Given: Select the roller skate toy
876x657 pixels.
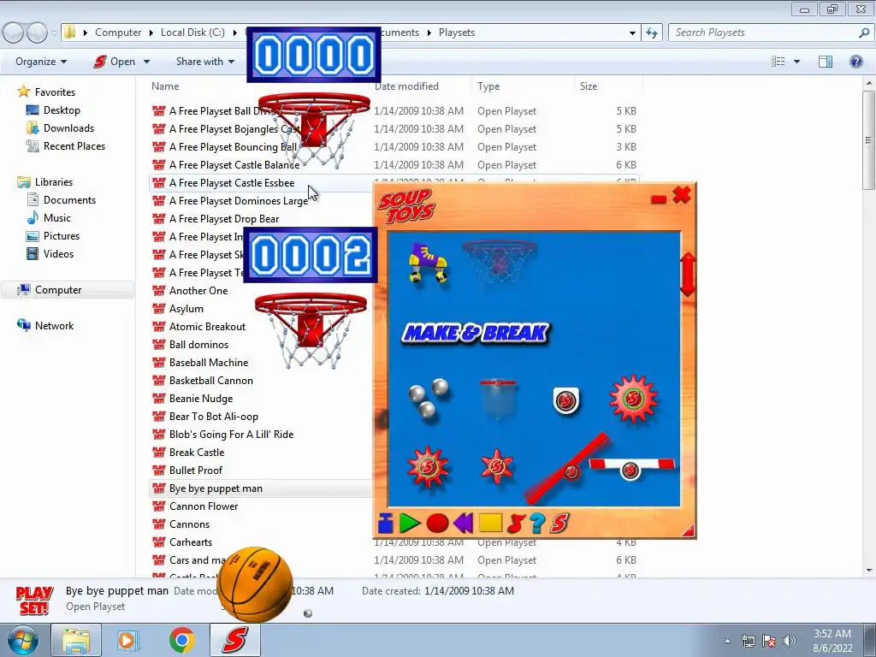Looking at the screenshot, I should tap(428, 262).
